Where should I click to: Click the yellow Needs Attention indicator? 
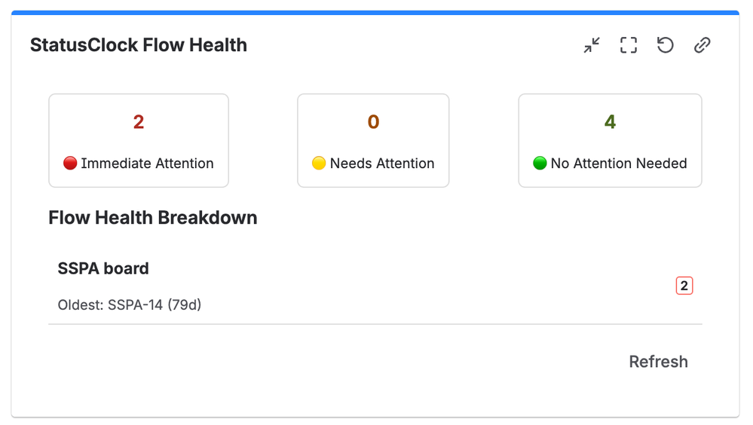319,164
